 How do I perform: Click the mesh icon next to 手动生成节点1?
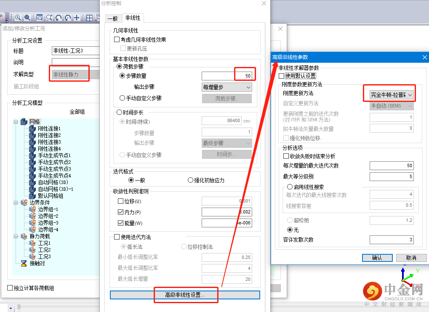point(32,155)
